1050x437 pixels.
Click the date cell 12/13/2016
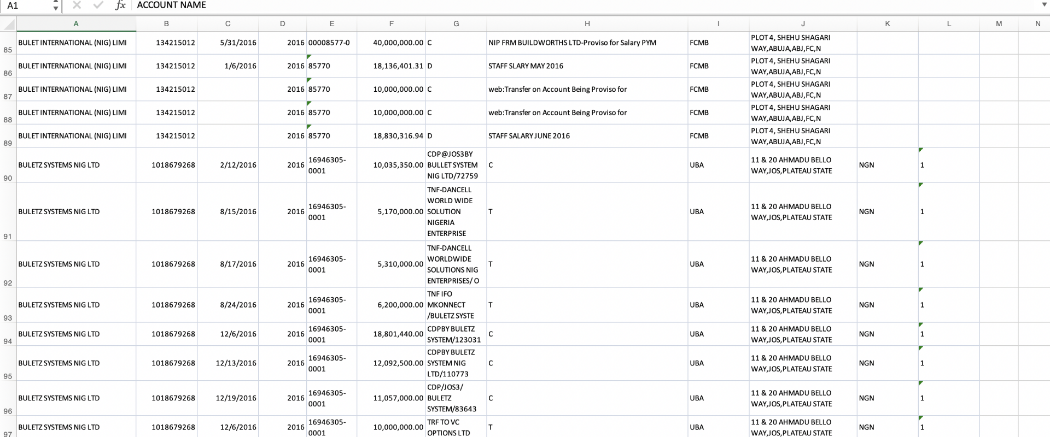pos(227,363)
